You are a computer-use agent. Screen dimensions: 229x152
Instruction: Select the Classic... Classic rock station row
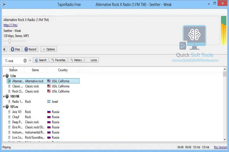click(43, 86)
